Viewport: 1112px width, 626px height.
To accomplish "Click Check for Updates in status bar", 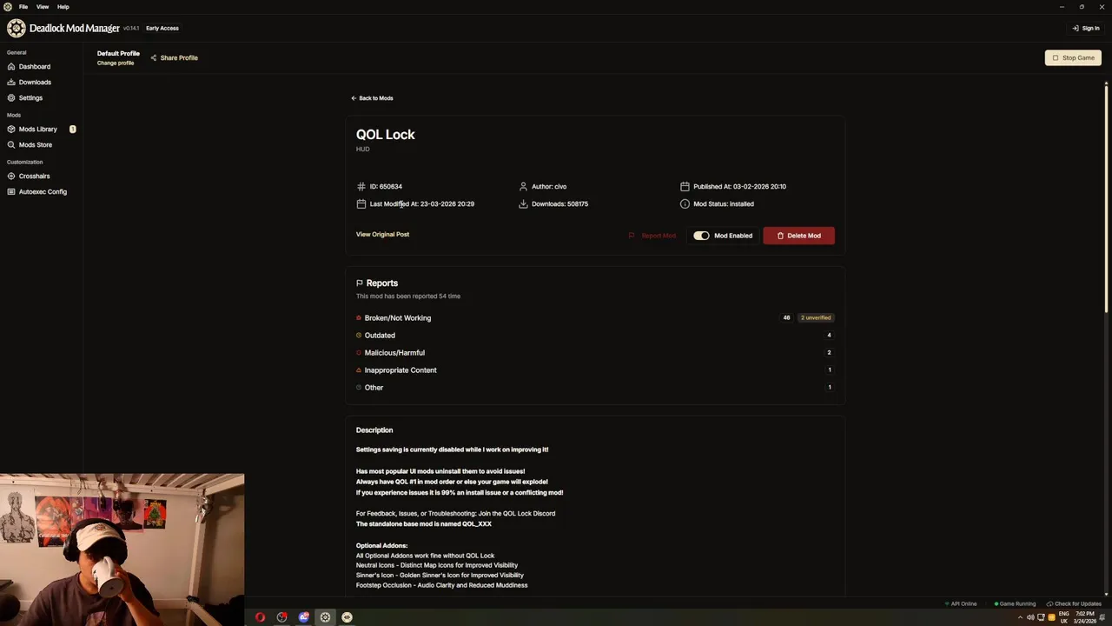I will [1076, 603].
